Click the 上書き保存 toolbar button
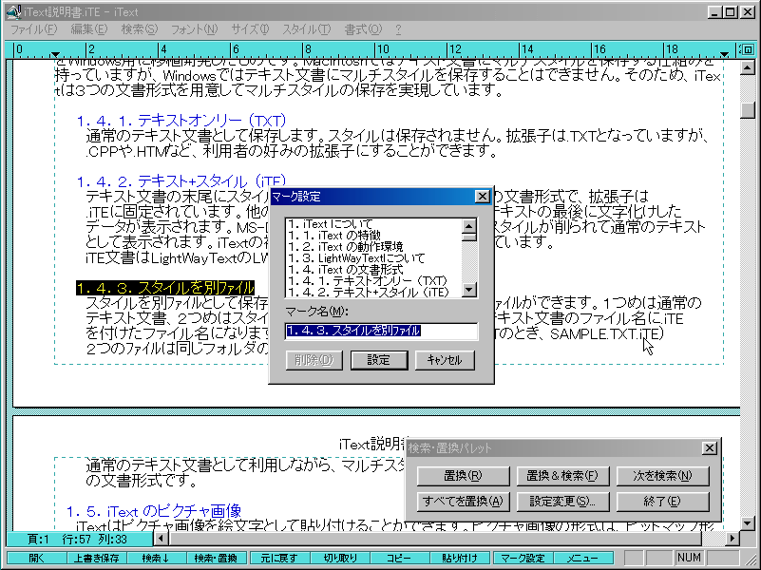This screenshot has width=761, height=570. click(97, 558)
